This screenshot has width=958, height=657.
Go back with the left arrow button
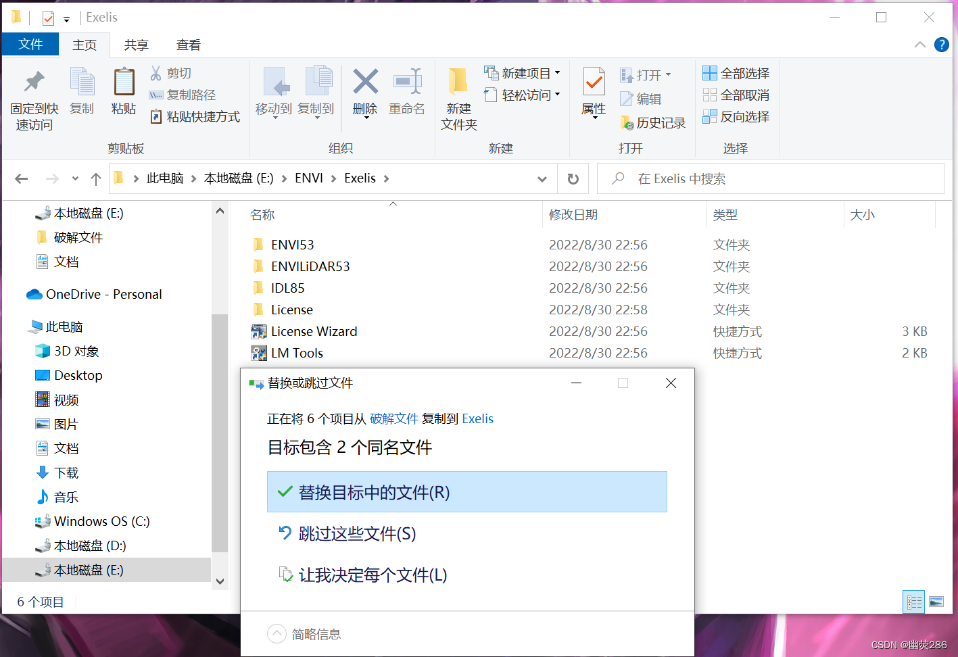pos(22,178)
